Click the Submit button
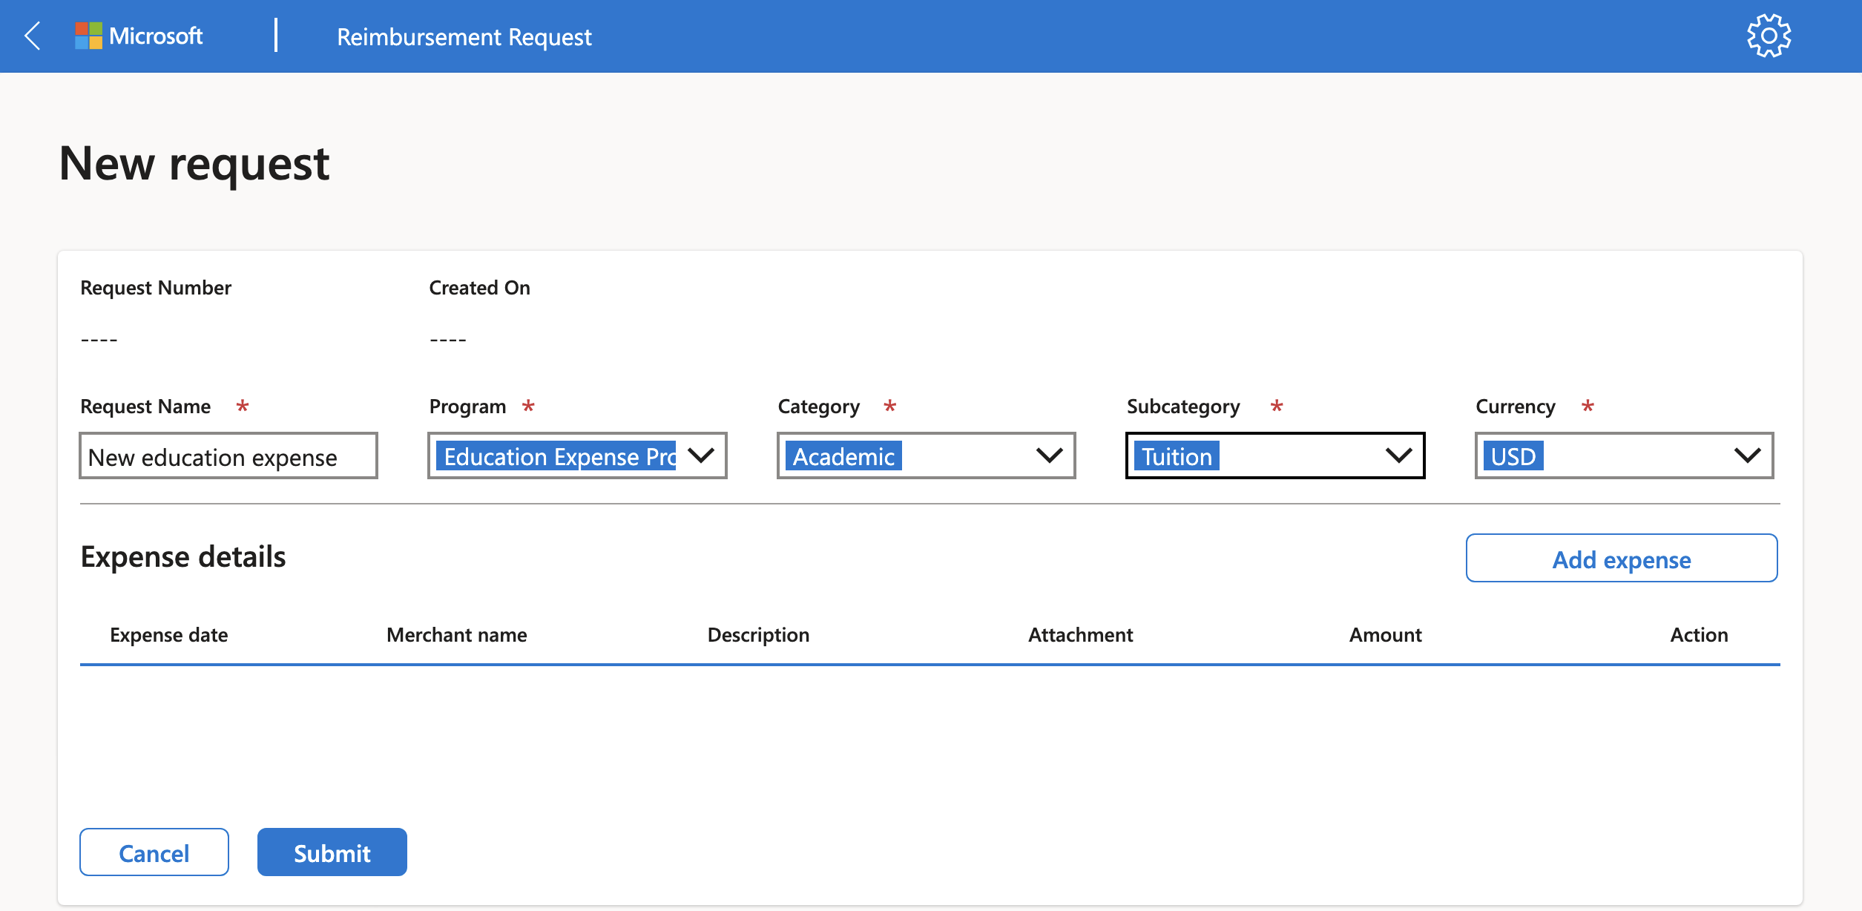1862x911 pixels. coord(332,852)
